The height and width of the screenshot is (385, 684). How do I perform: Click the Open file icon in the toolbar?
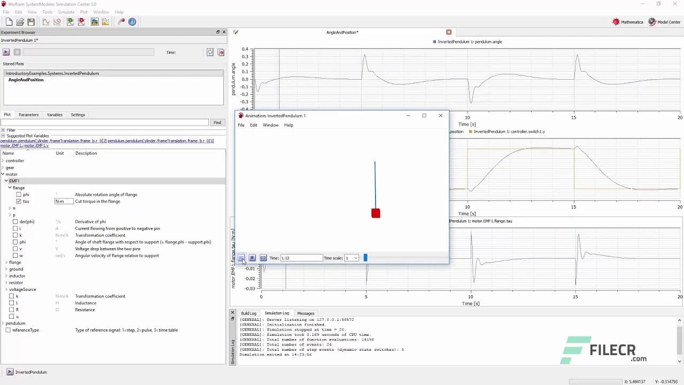(x=20, y=22)
